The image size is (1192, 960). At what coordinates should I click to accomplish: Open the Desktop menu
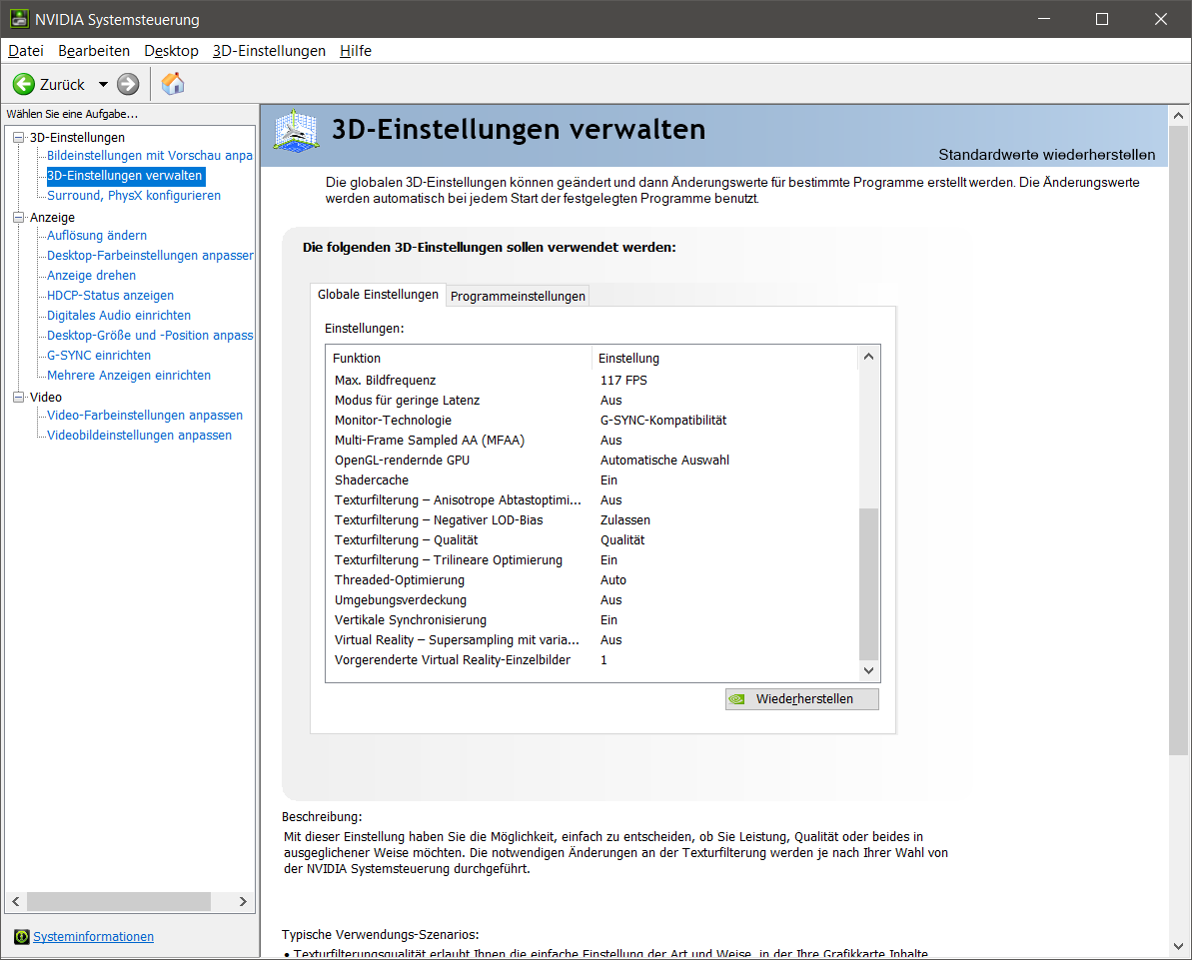coord(171,51)
